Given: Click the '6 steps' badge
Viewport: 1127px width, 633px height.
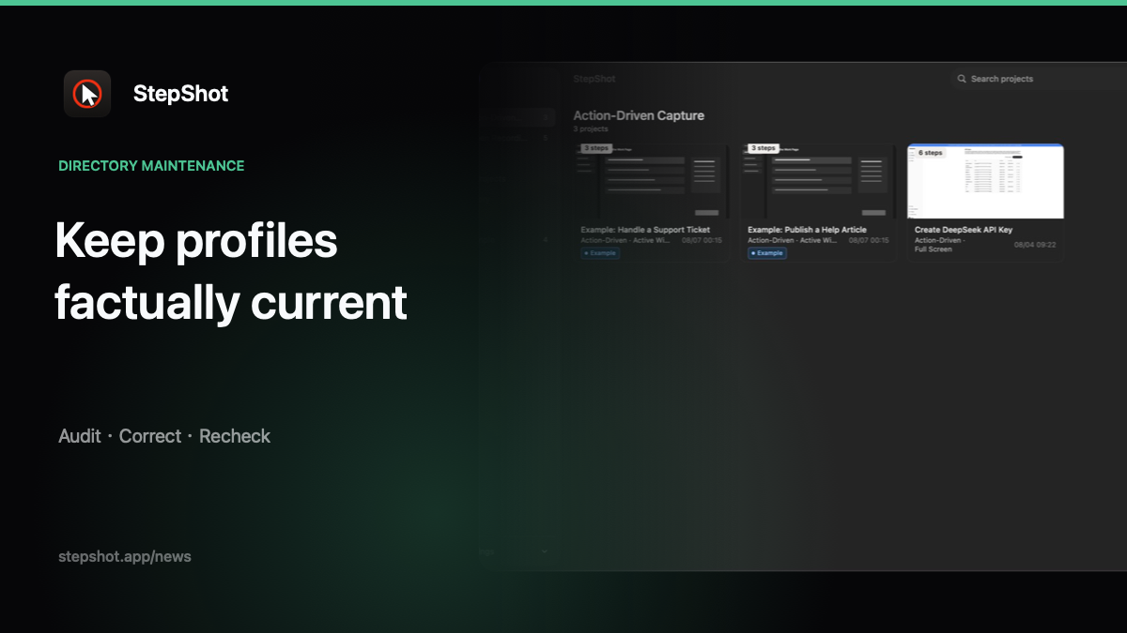Looking at the screenshot, I should (x=930, y=152).
